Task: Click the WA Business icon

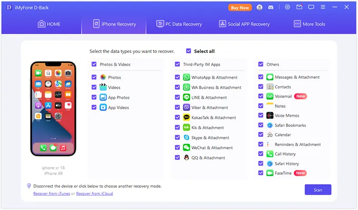Action: 187,87
